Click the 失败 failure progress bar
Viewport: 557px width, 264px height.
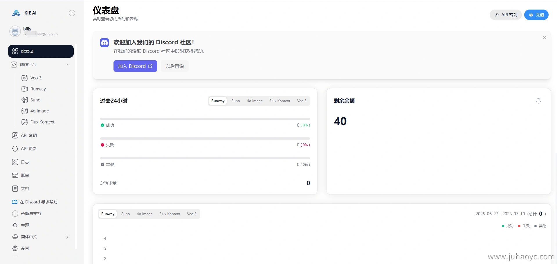click(x=205, y=139)
